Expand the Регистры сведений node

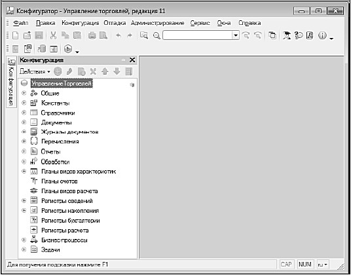pyautogui.click(x=24, y=201)
